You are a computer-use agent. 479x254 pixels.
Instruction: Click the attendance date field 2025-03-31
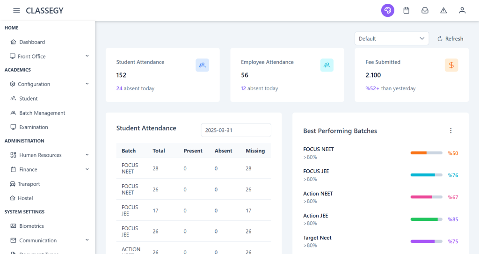(x=236, y=130)
